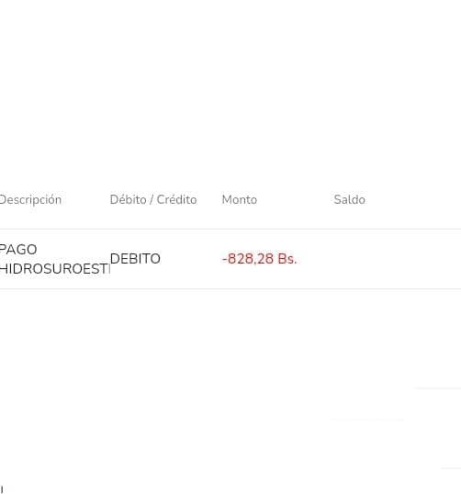This screenshot has width=461, height=494.
Task: Click empty header area right of Saldo
Action: (x=413, y=200)
